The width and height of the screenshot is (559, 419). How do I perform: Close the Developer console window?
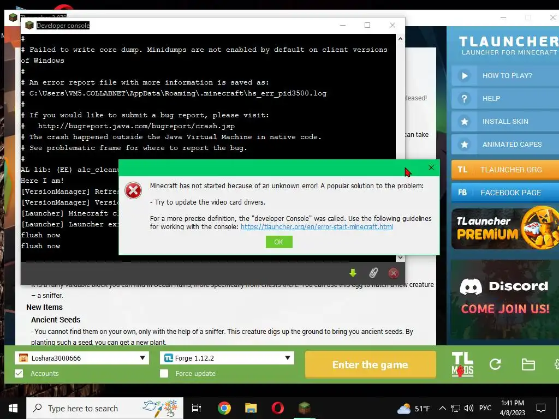[392, 25]
